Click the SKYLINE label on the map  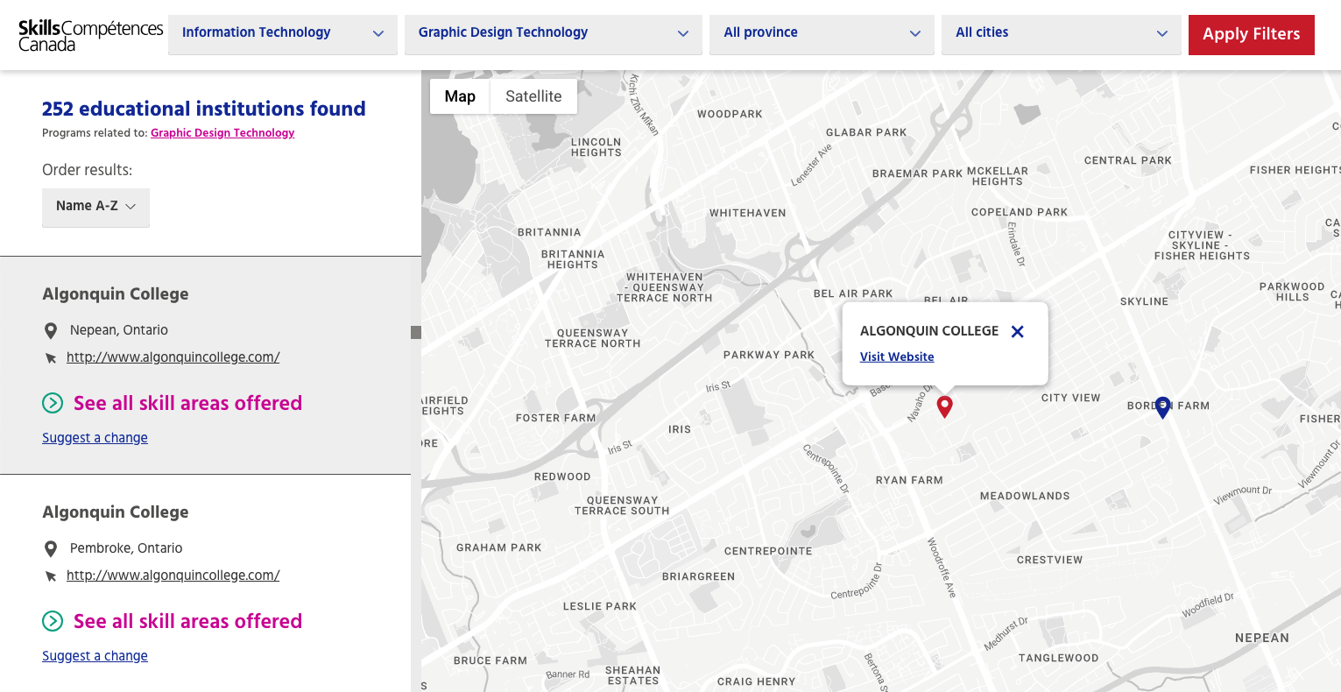coord(1144,301)
